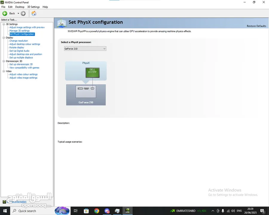Select Set PhysX Configuration tree item
The image size is (269, 215).
(22, 34)
